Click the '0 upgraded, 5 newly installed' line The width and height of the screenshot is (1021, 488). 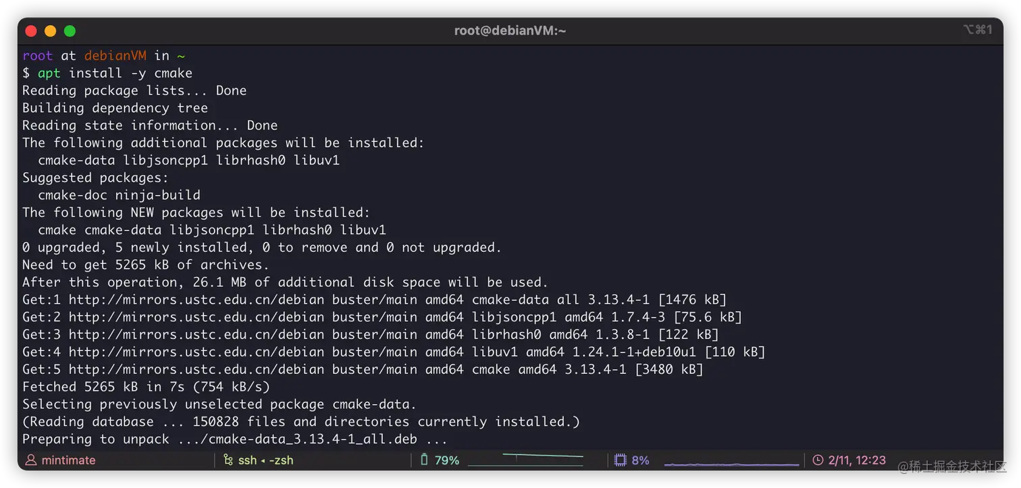tap(262, 248)
